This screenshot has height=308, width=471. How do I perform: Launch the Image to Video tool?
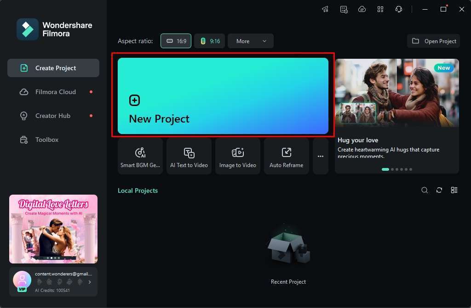238,156
